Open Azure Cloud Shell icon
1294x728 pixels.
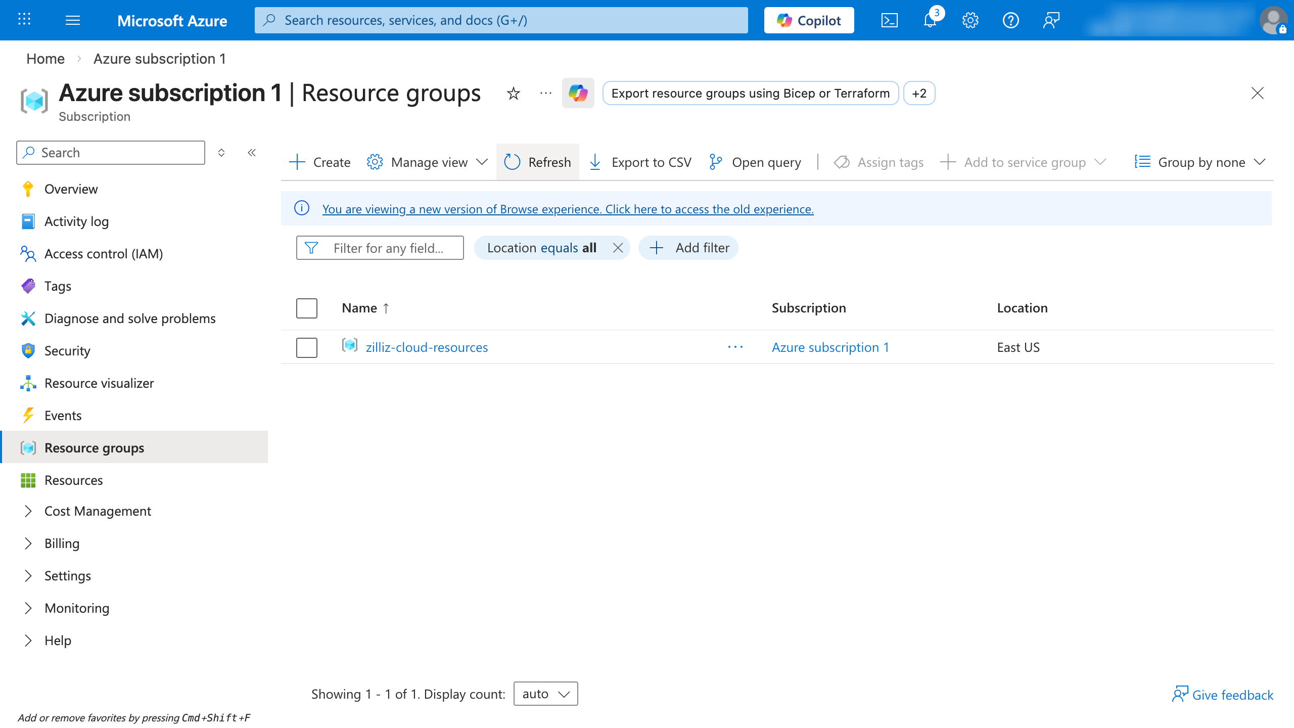889,20
